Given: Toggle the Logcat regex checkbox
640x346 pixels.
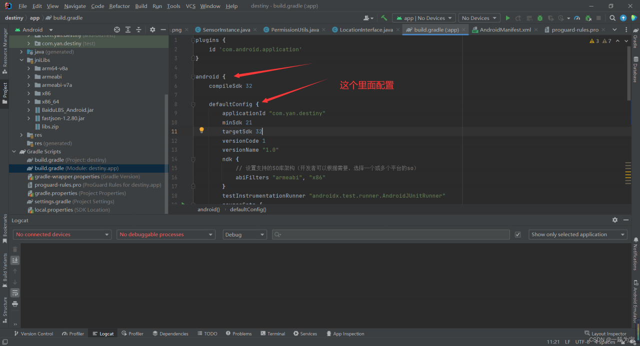Looking at the screenshot, I should 518,235.
